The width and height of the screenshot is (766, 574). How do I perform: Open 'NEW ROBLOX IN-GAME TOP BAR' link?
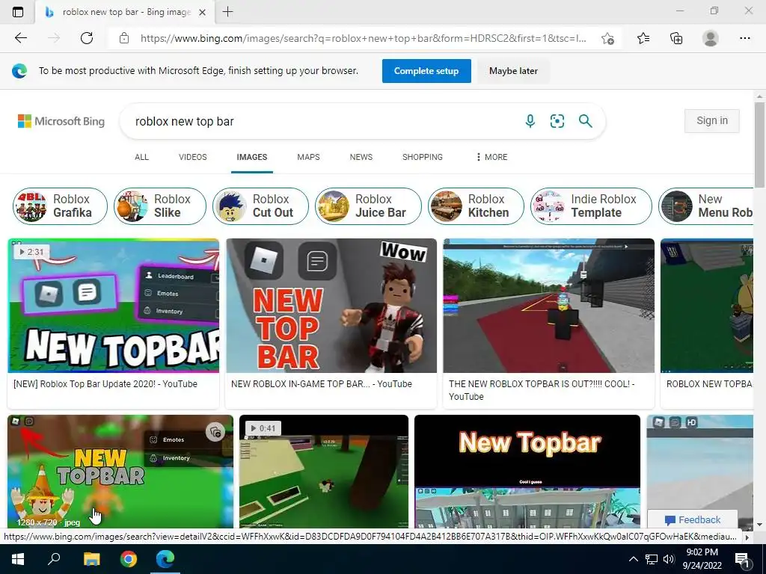[322, 384]
